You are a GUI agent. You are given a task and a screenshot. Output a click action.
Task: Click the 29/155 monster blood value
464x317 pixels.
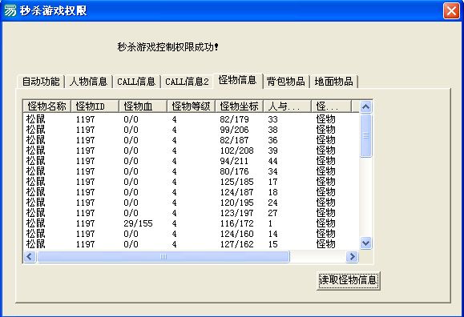[x=138, y=223]
